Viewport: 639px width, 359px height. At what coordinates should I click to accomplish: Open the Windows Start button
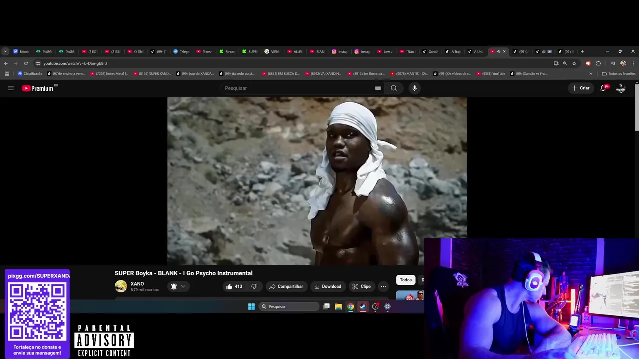(x=251, y=307)
